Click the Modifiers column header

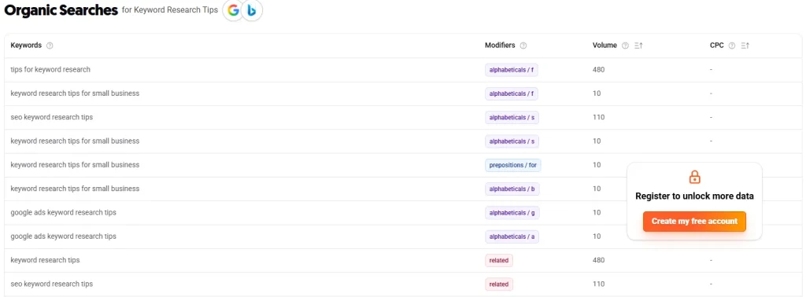point(500,45)
